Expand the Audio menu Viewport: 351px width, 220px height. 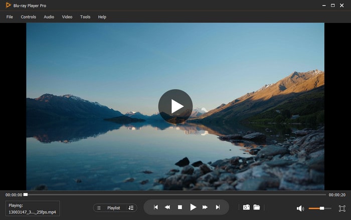point(49,17)
